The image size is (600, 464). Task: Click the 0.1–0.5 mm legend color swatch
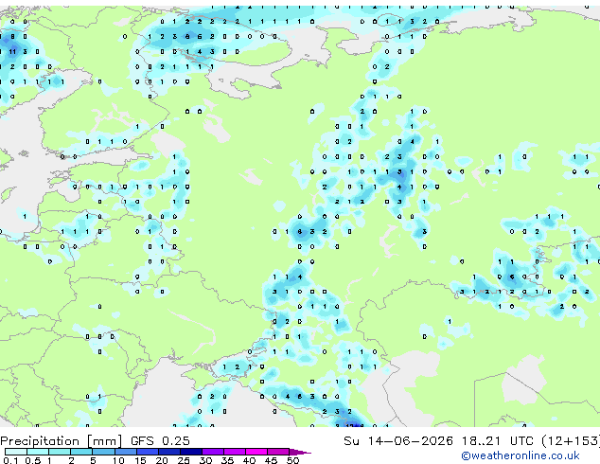[16, 452]
